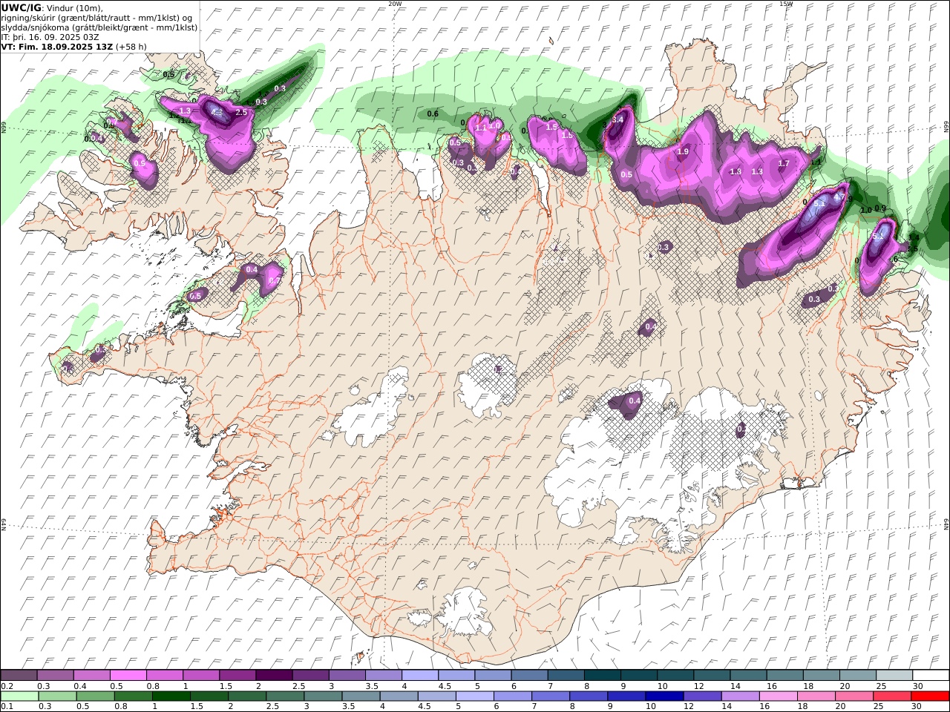Screen dimensions: 950x712
Task: Pick the bright red bottom-row swatch after 30
Action: coord(928,696)
